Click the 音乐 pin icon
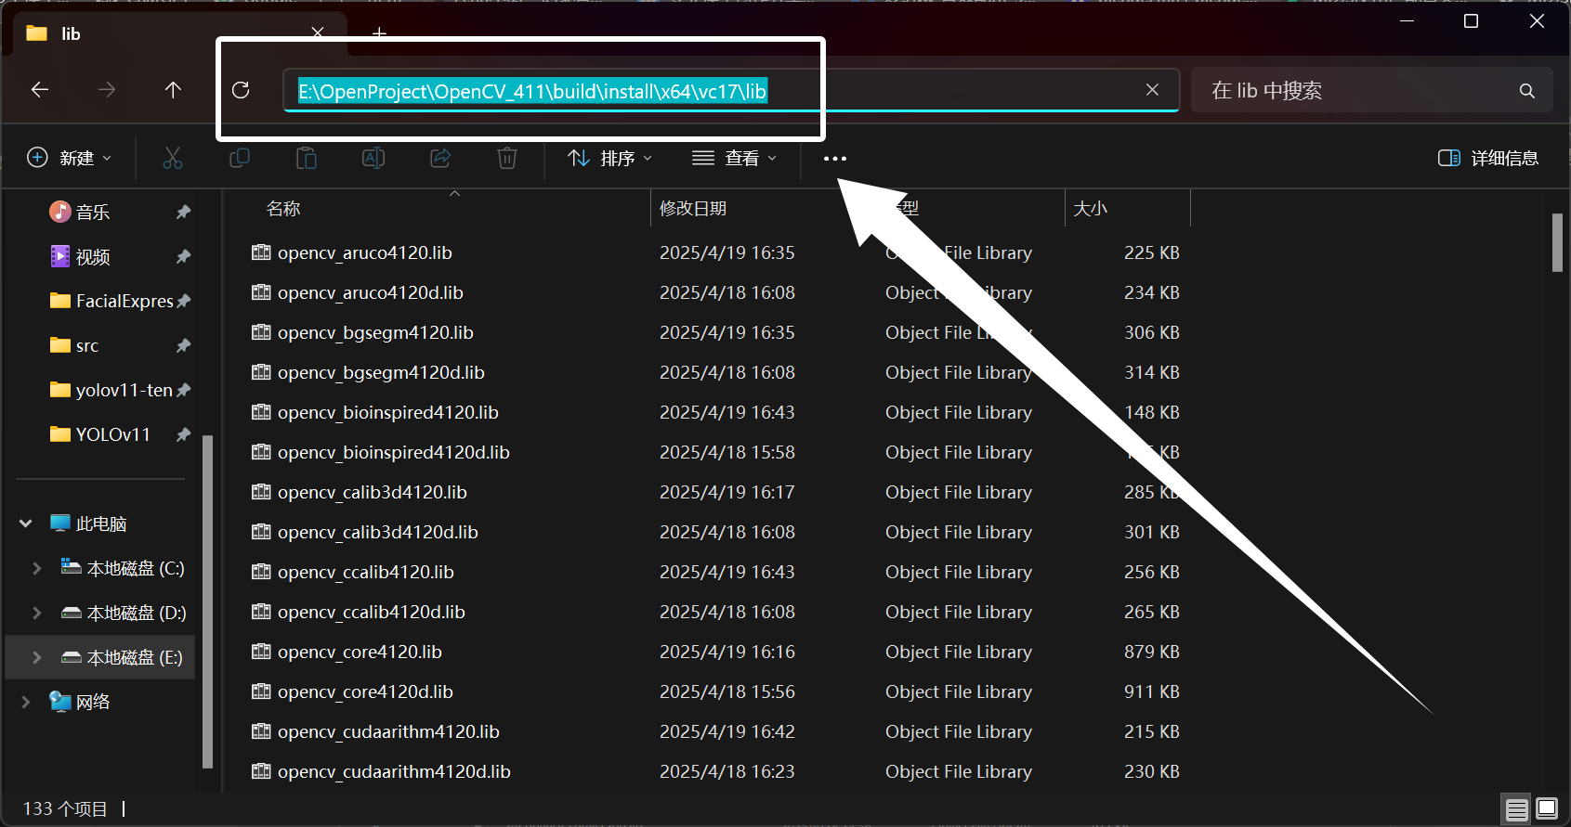 183,212
